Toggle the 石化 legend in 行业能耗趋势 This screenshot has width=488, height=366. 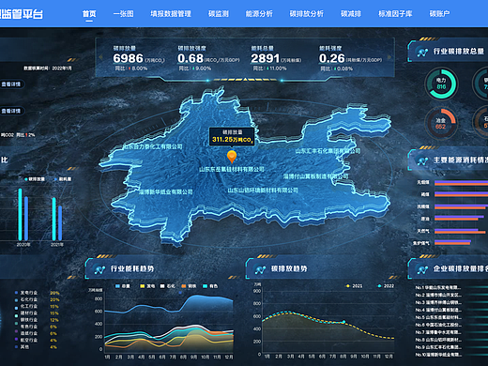[x=167, y=286]
